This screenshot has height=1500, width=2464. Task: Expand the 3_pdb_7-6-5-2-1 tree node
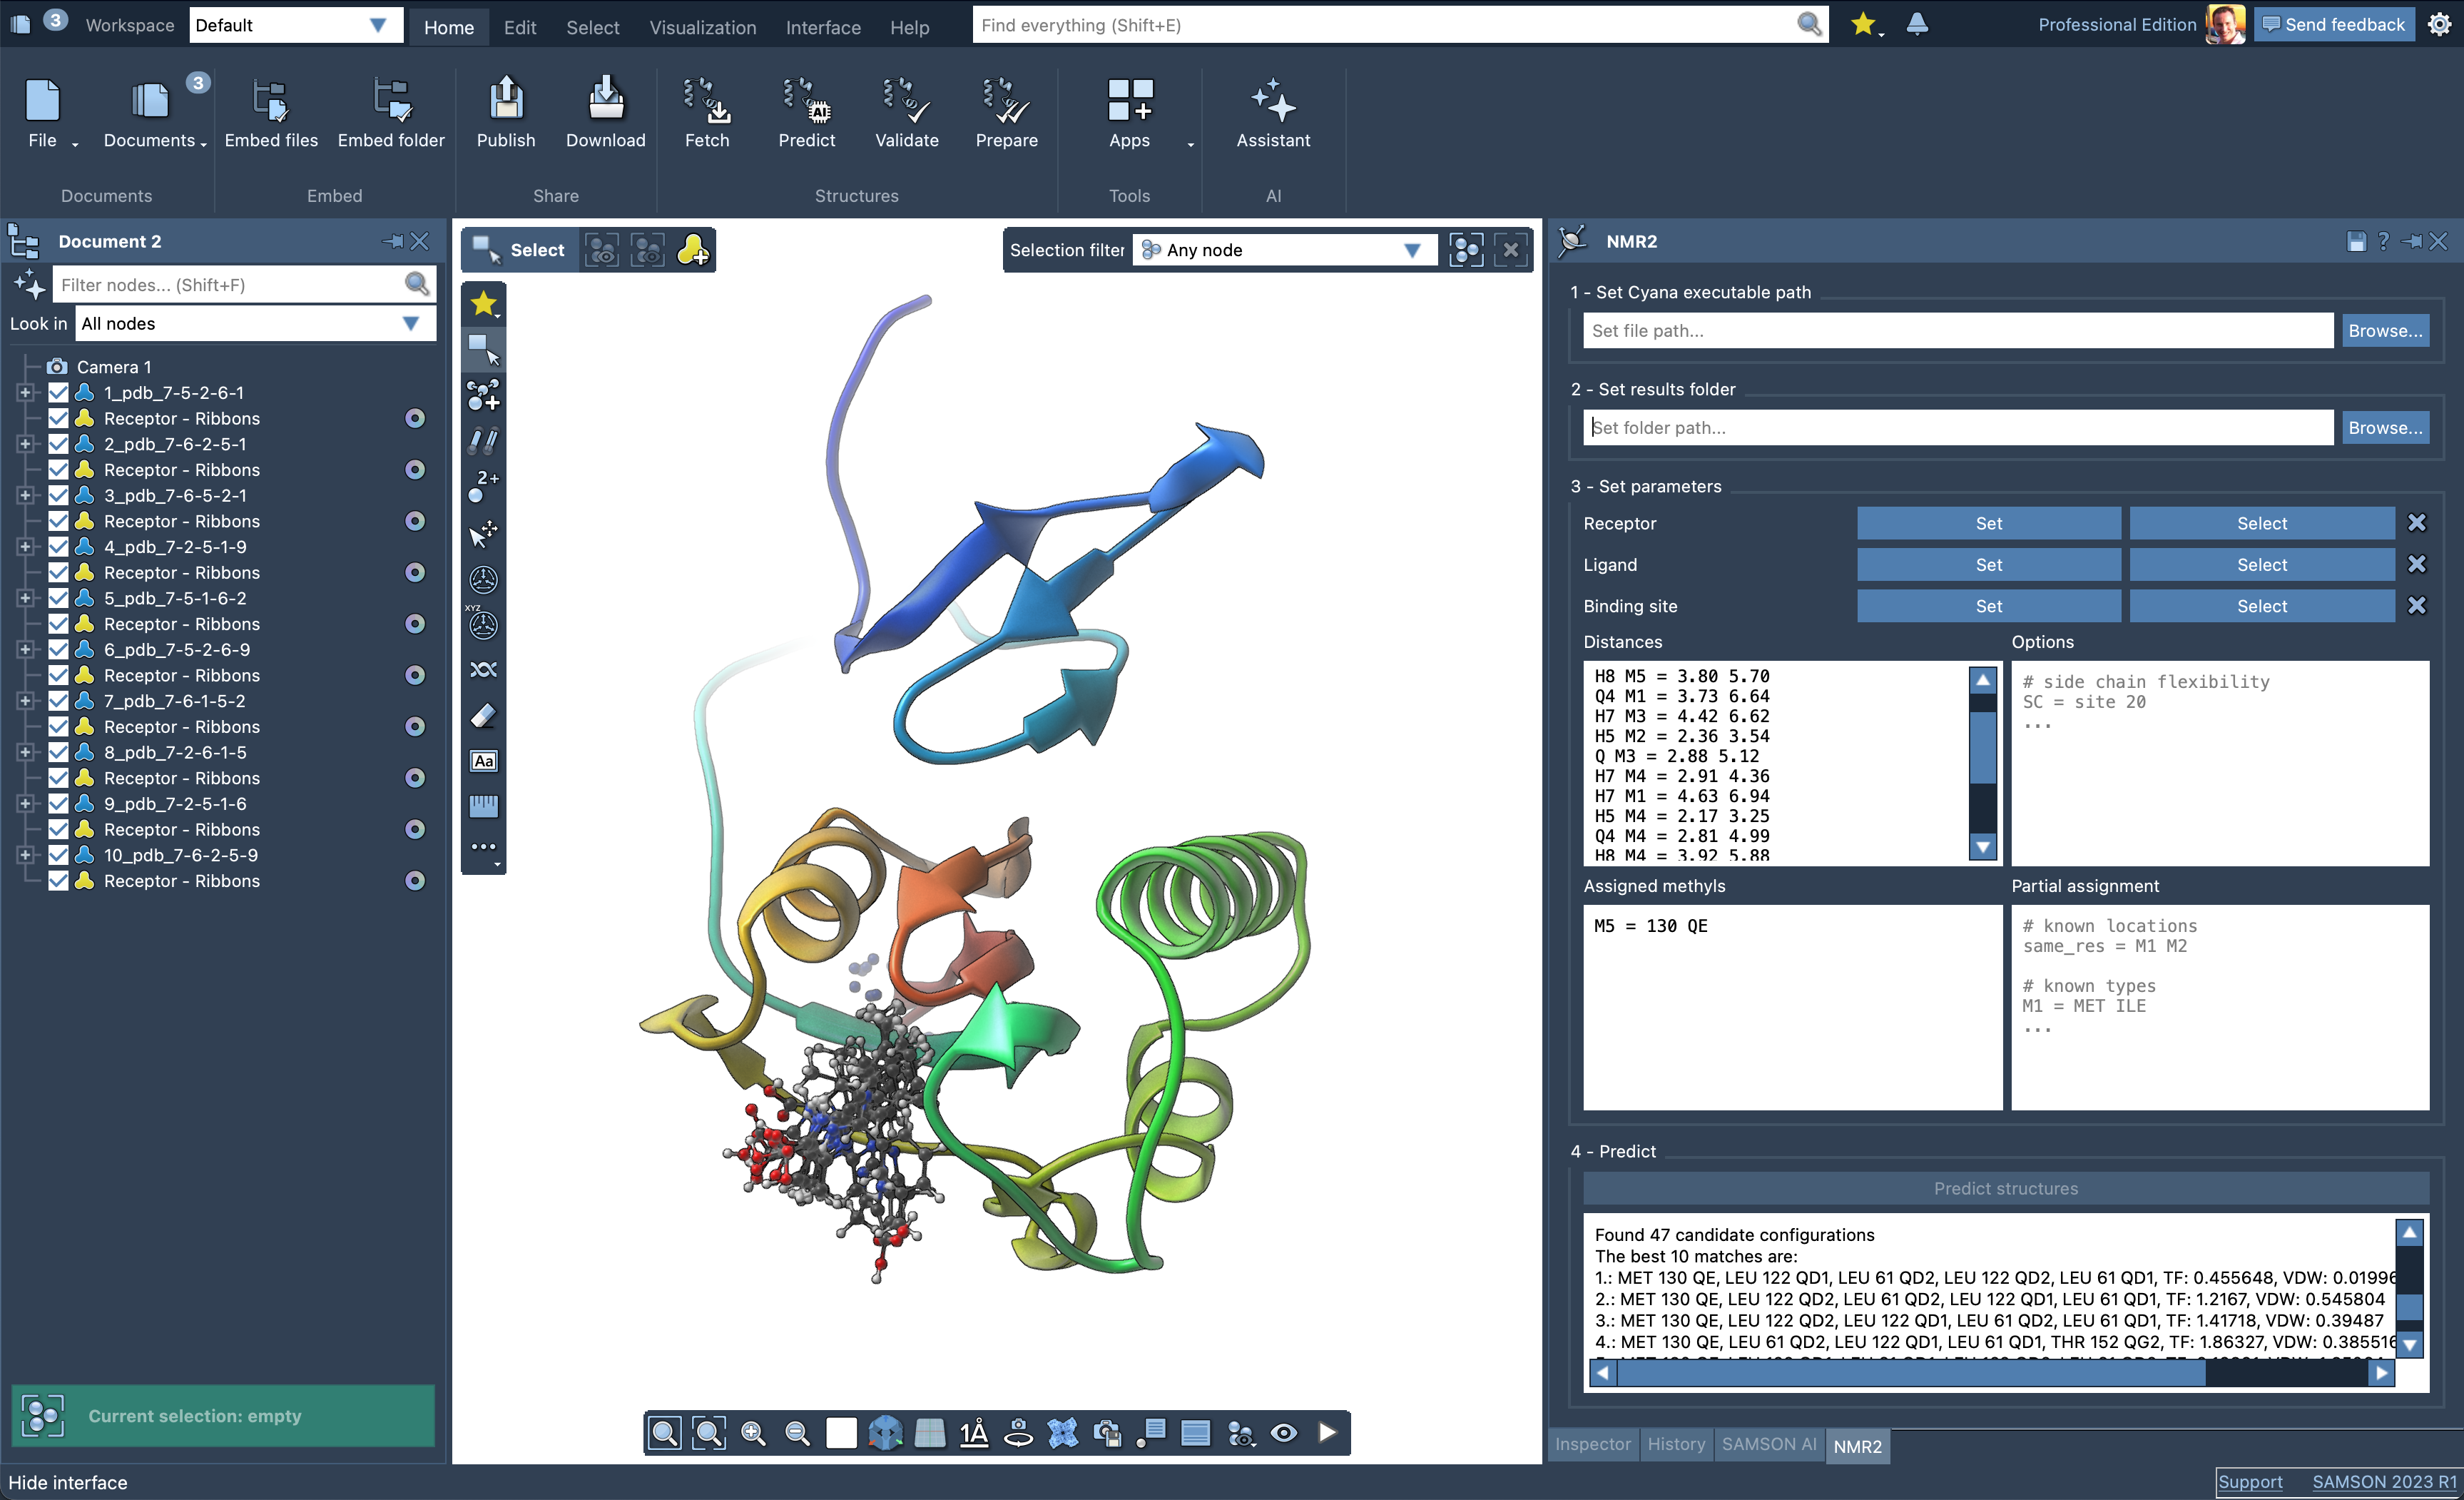click(x=25, y=495)
